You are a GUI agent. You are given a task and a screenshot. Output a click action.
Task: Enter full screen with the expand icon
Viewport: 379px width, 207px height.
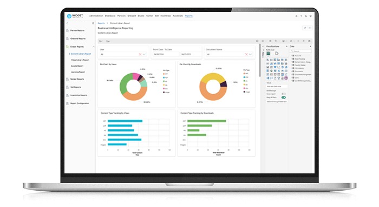pos(310,28)
